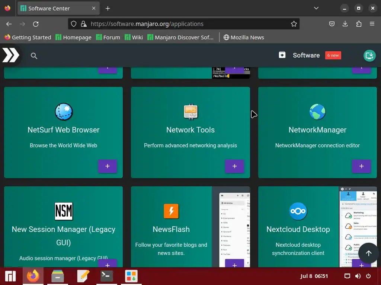
Task: Open text editor notepad in taskbar
Action: tap(83, 276)
